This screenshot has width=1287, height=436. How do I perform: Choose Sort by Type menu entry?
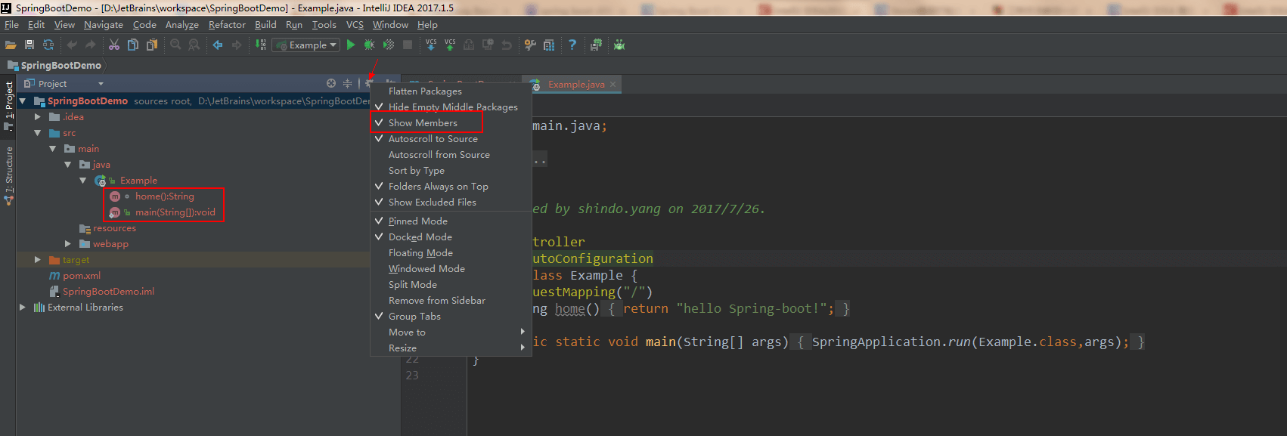click(451, 171)
